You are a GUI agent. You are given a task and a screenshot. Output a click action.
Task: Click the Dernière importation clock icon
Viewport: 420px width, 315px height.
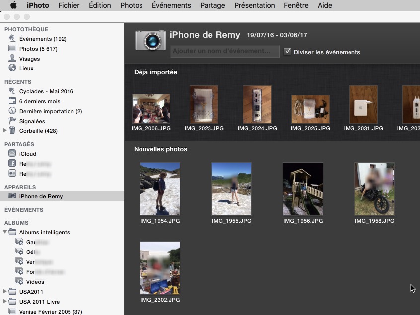12,111
